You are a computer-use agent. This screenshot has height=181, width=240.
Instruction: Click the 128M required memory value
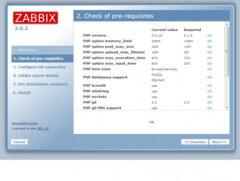tap(188, 41)
